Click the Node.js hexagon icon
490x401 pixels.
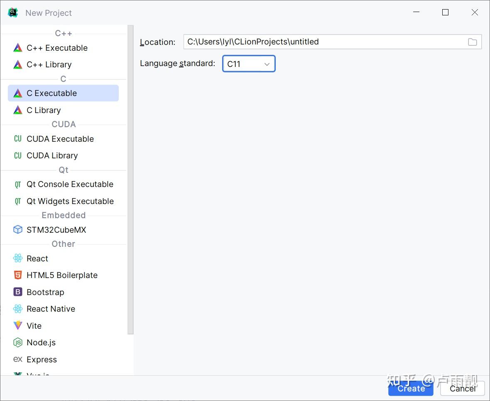18,343
